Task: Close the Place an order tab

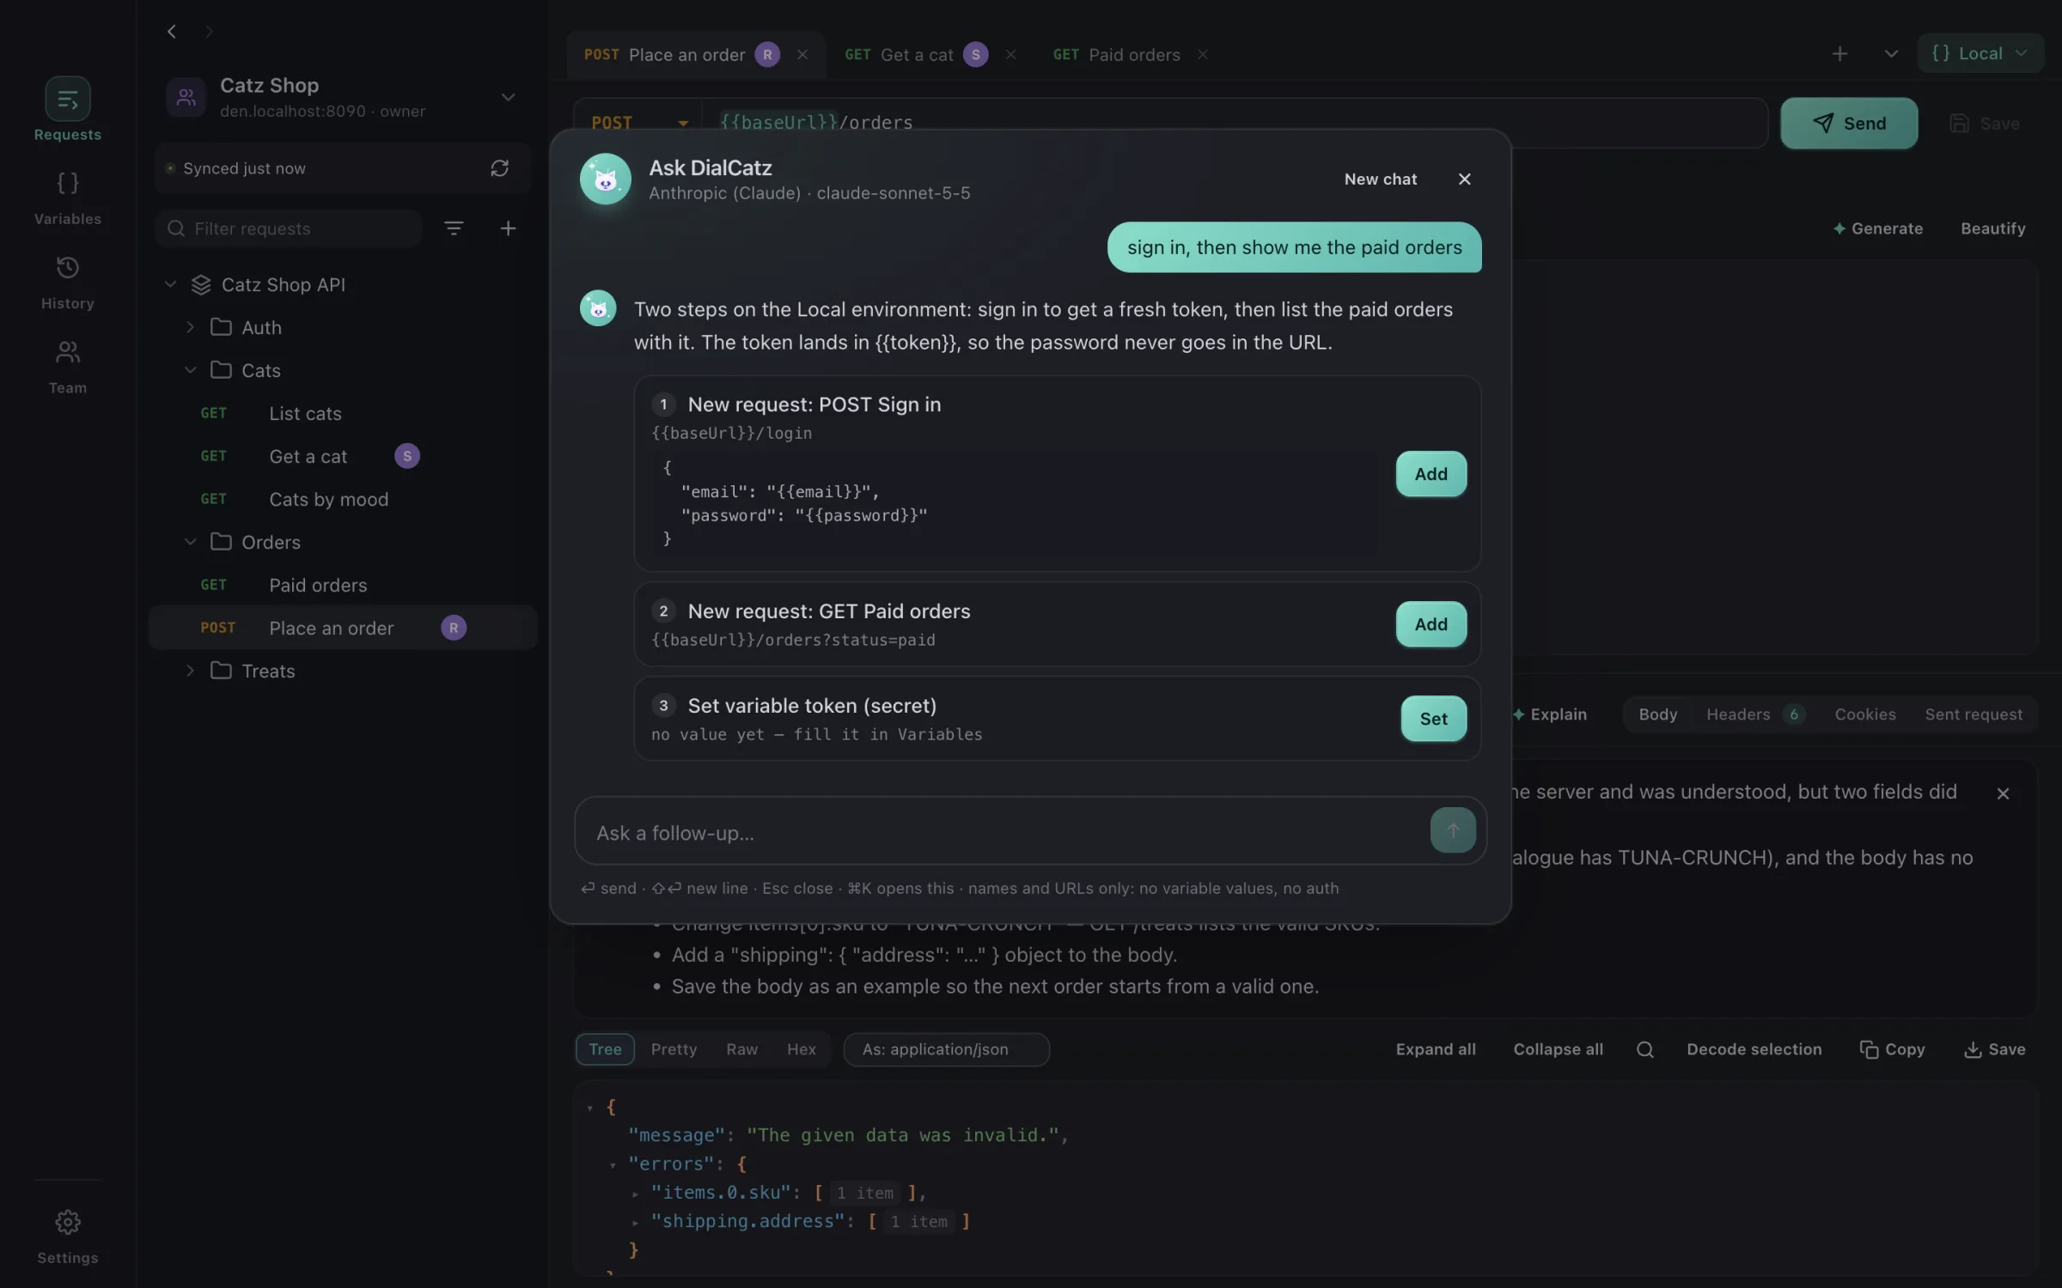Action: point(802,54)
